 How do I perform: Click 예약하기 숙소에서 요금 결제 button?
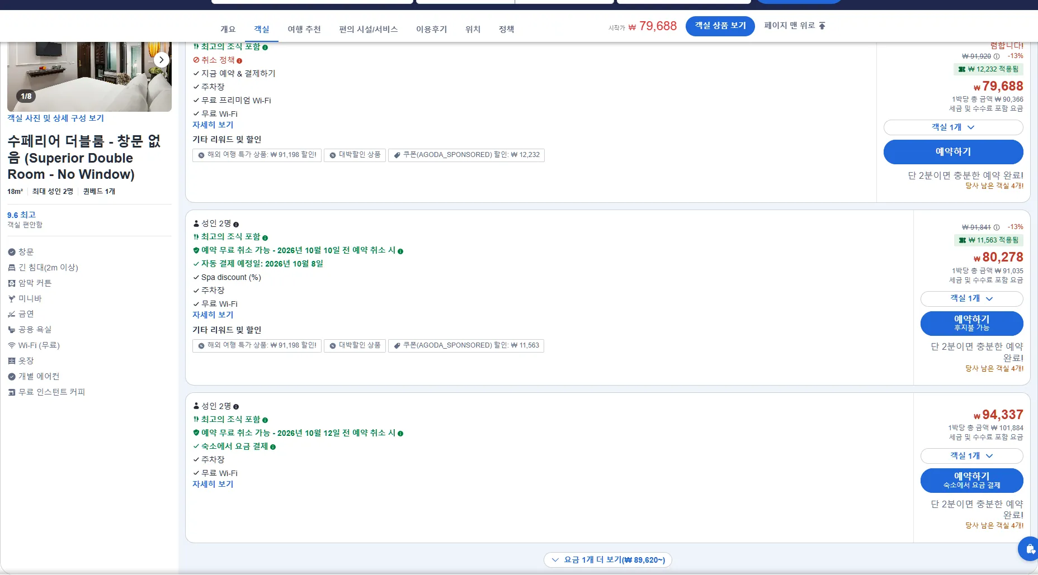[971, 480]
